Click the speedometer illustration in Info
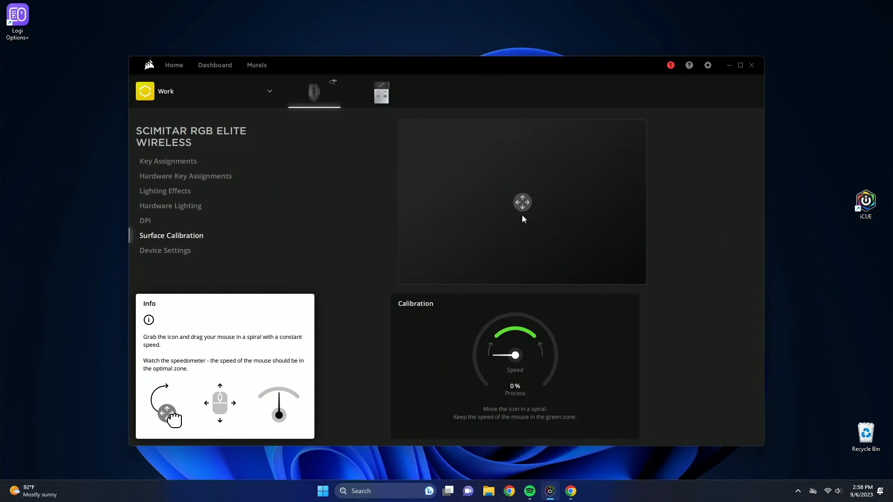The height and width of the screenshot is (502, 893). click(x=279, y=404)
